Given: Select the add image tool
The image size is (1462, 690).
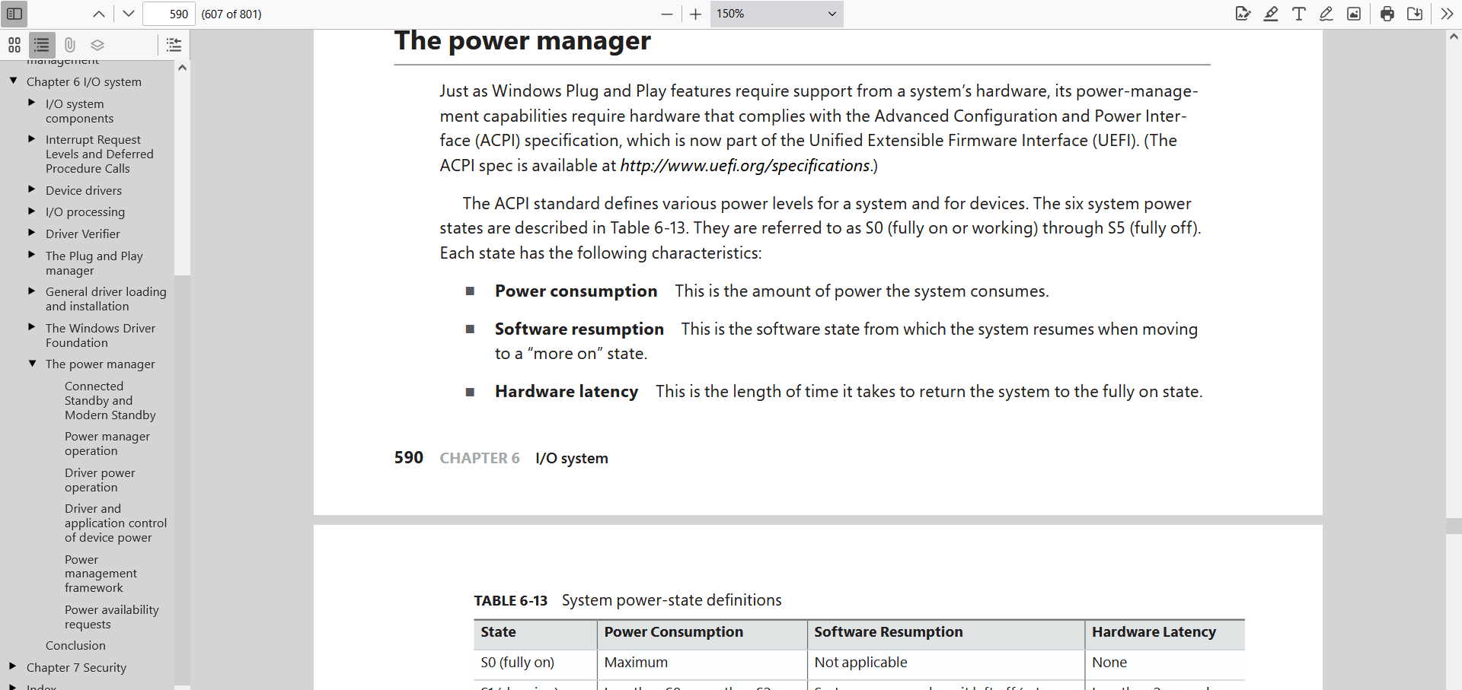Looking at the screenshot, I should coord(1354,14).
